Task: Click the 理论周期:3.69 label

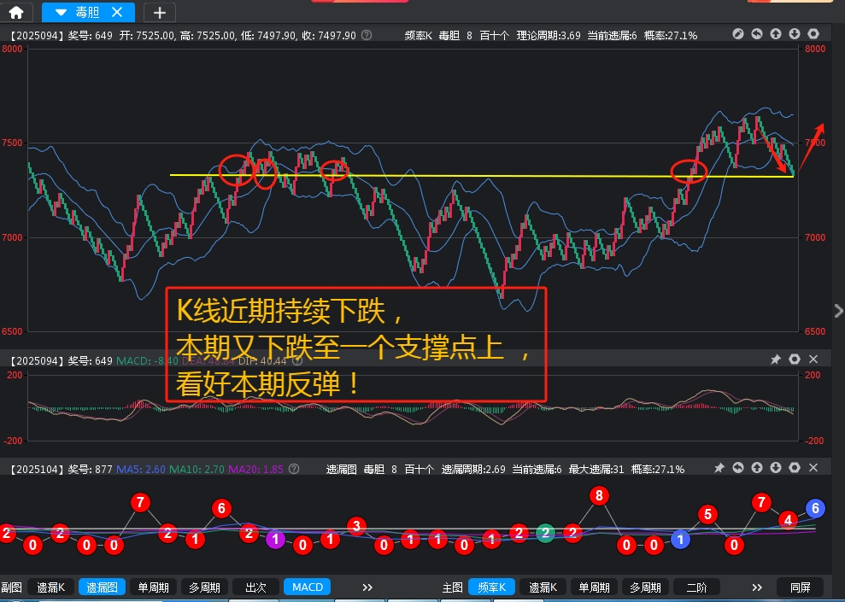Action: tap(549, 36)
